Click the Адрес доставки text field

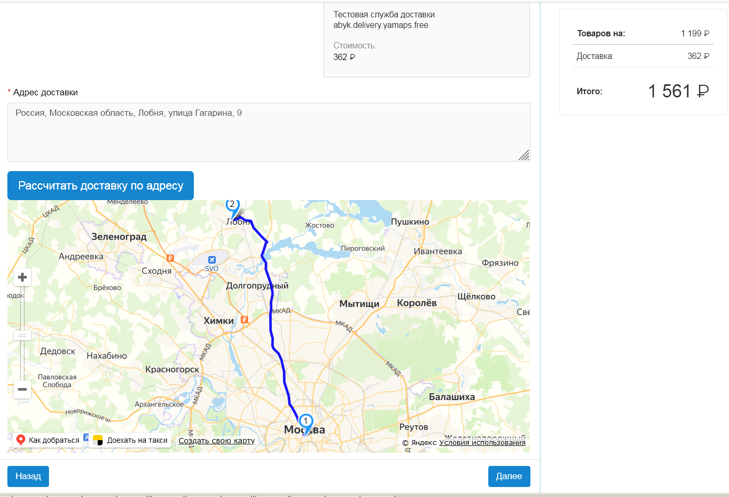point(269,132)
